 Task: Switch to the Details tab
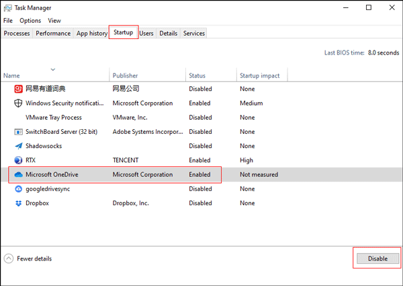[169, 33]
